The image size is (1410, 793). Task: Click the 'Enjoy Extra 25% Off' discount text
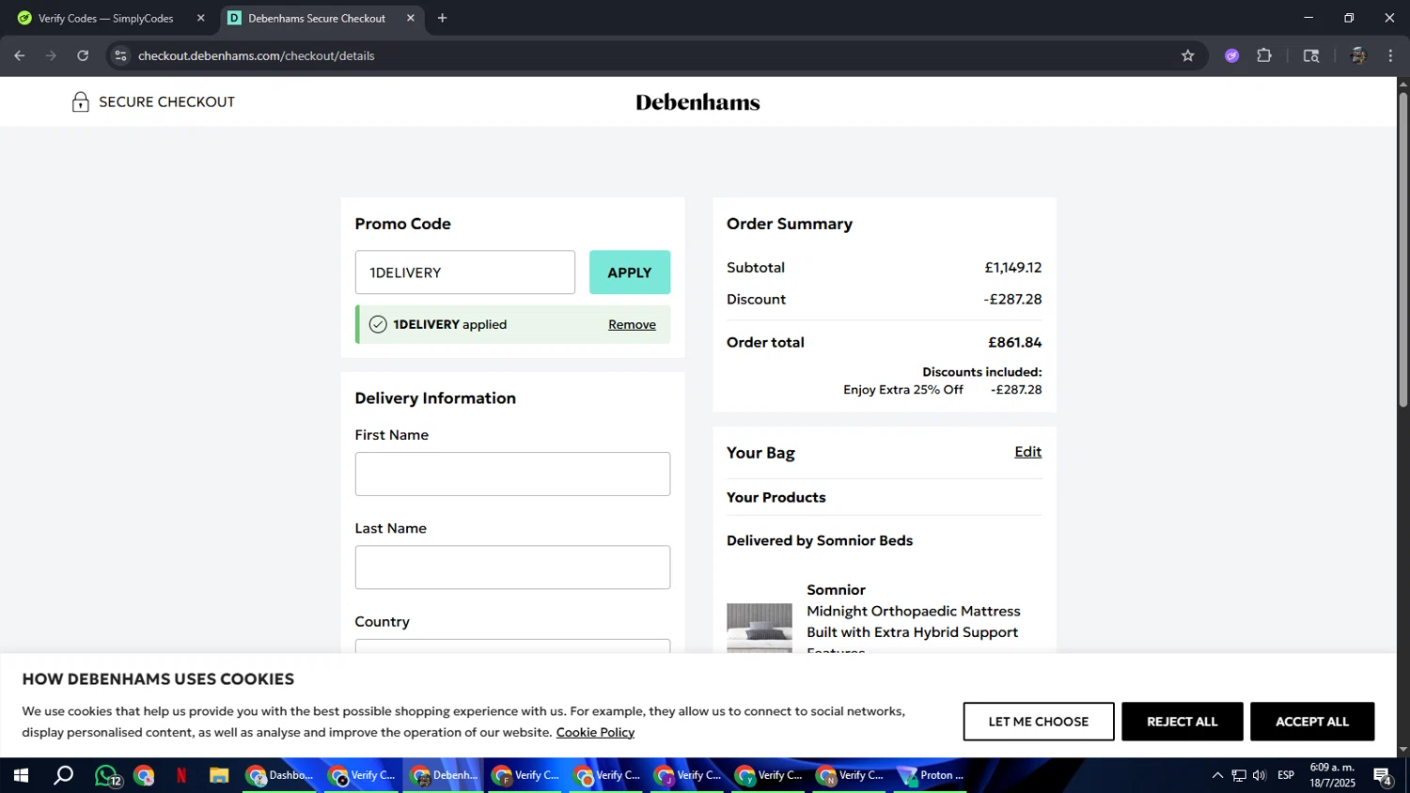pos(902,390)
